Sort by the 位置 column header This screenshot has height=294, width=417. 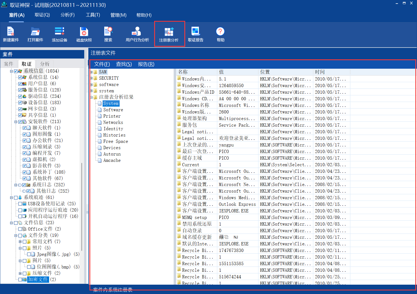pyautogui.click(x=286, y=72)
